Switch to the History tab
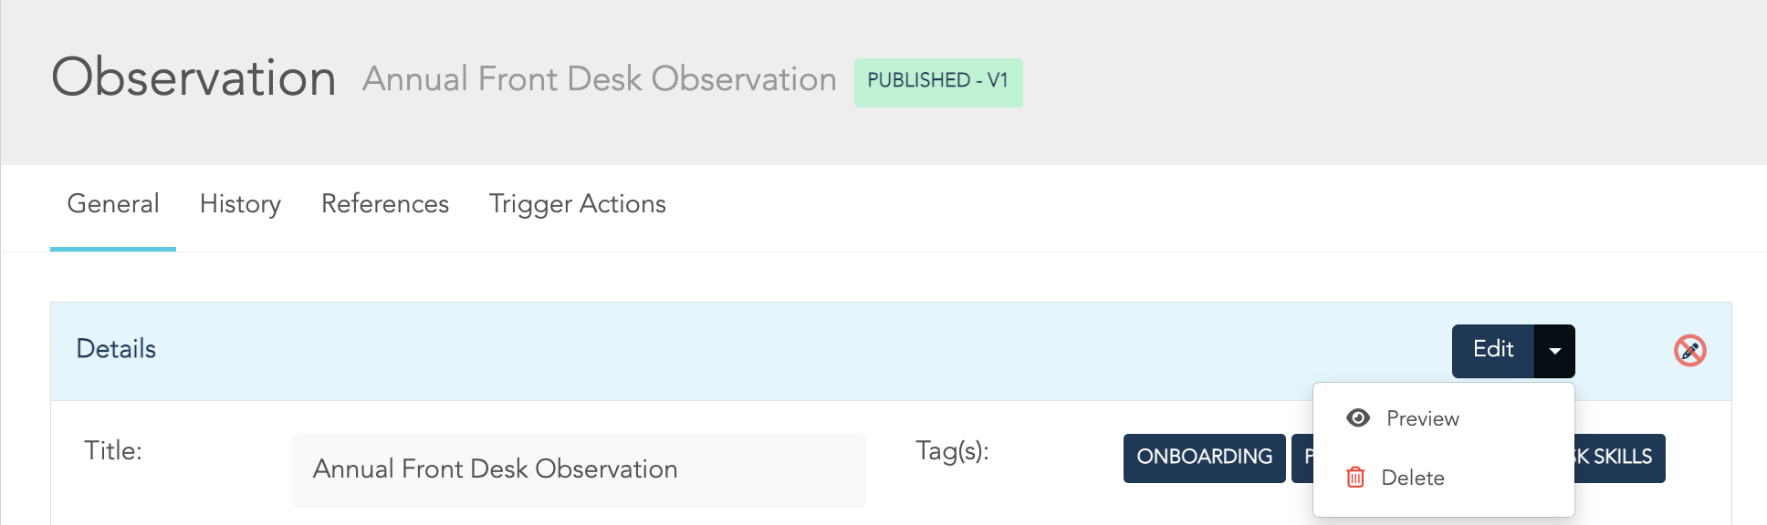 [x=239, y=204]
